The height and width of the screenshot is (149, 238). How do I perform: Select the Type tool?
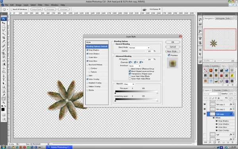4,80
